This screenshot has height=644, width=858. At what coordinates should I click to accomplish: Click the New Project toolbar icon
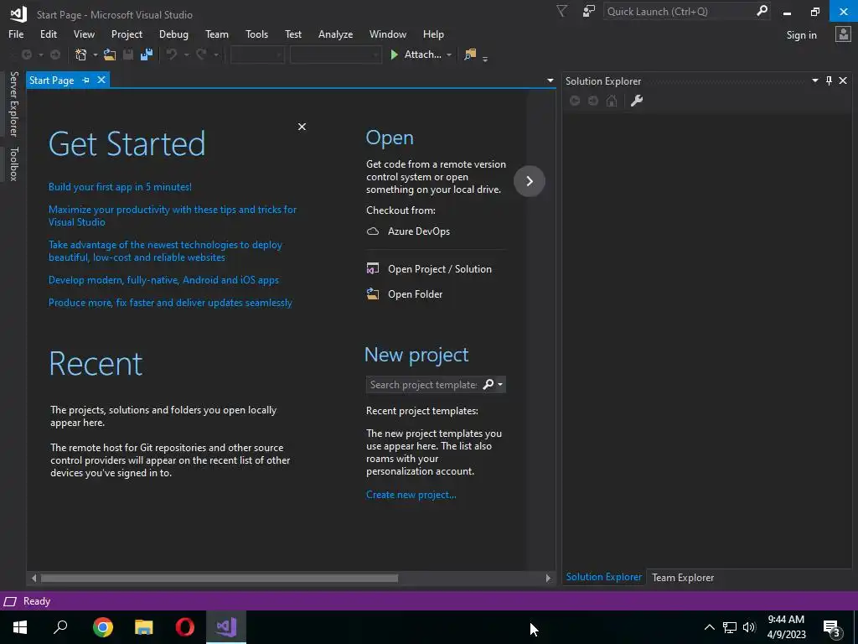(81, 55)
